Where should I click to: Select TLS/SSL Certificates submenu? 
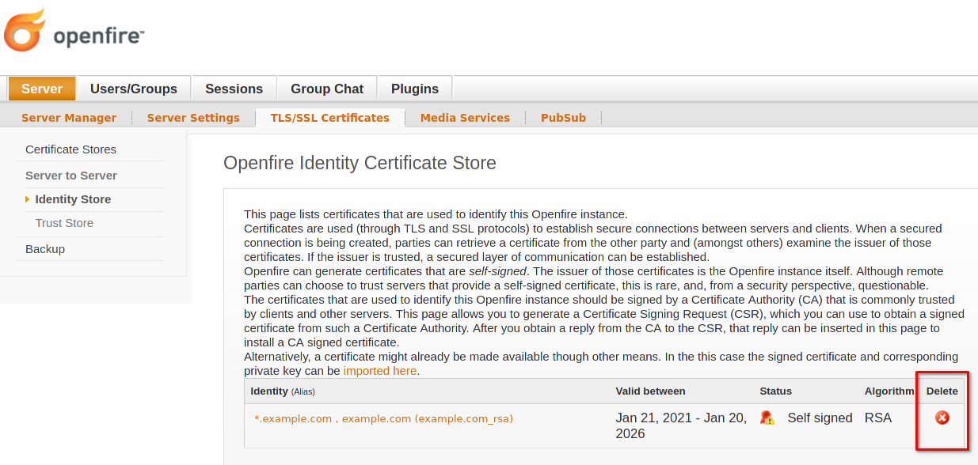[330, 118]
